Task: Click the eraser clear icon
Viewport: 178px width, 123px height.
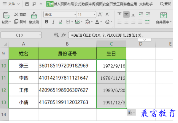Action: point(107,22)
